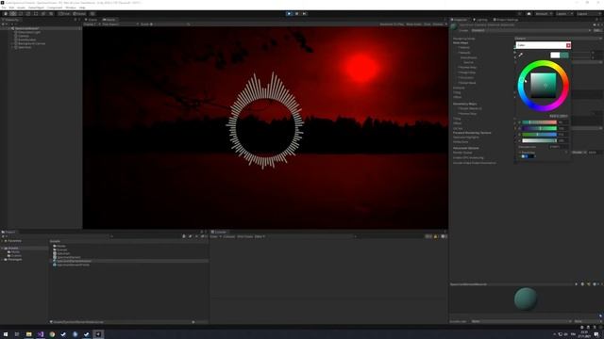Click the material preview sphere
This screenshot has height=339, width=604.
pos(526,299)
